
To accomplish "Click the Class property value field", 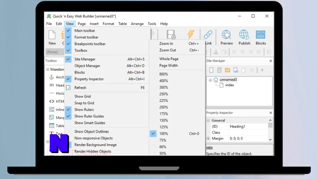I will point(248,132).
